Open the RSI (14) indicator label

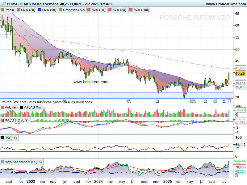[x=9, y=138]
